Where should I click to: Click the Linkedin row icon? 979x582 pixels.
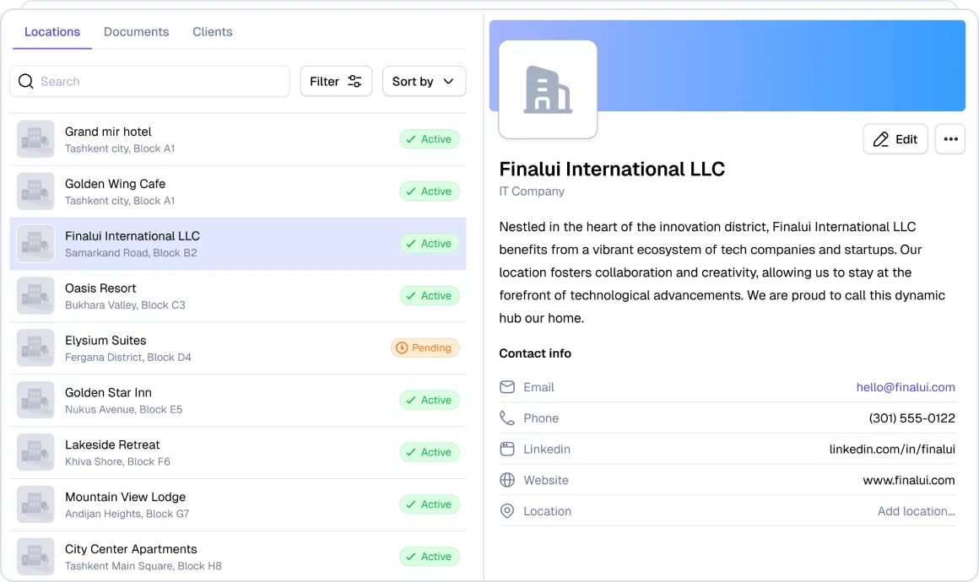pos(507,450)
